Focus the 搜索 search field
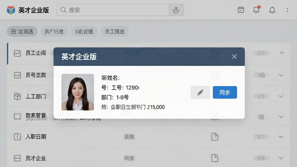Image resolution: width=297 pixels, height=167 pixels. (113, 10)
